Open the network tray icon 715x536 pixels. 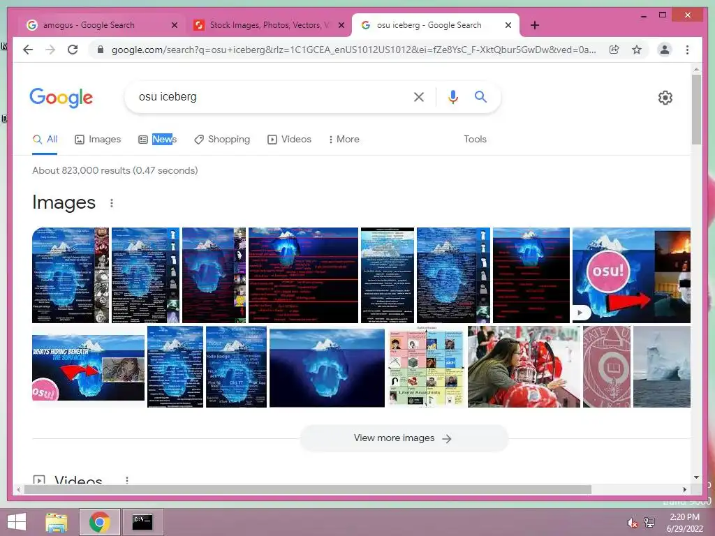tap(649, 523)
